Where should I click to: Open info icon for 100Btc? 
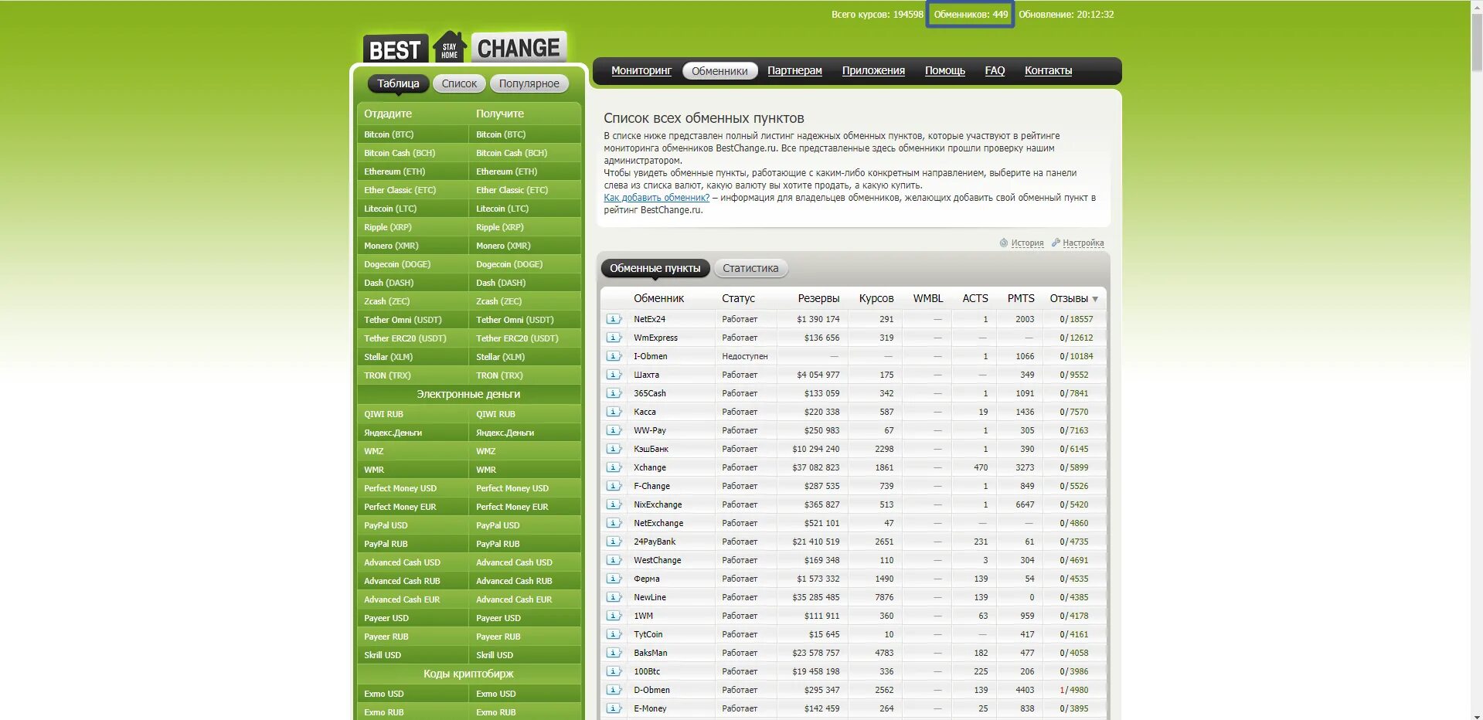tap(614, 671)
